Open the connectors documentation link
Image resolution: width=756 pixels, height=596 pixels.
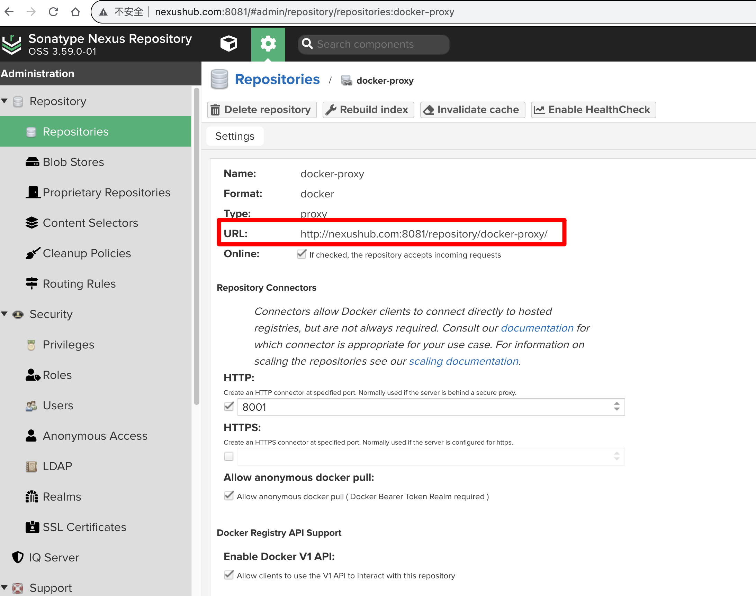[x=537, y=328]
